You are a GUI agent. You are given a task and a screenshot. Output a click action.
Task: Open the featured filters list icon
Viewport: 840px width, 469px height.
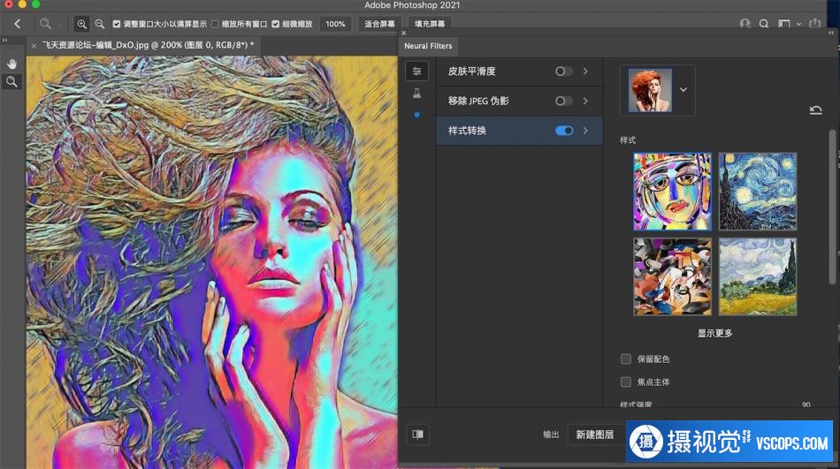(x=416, y=72)
